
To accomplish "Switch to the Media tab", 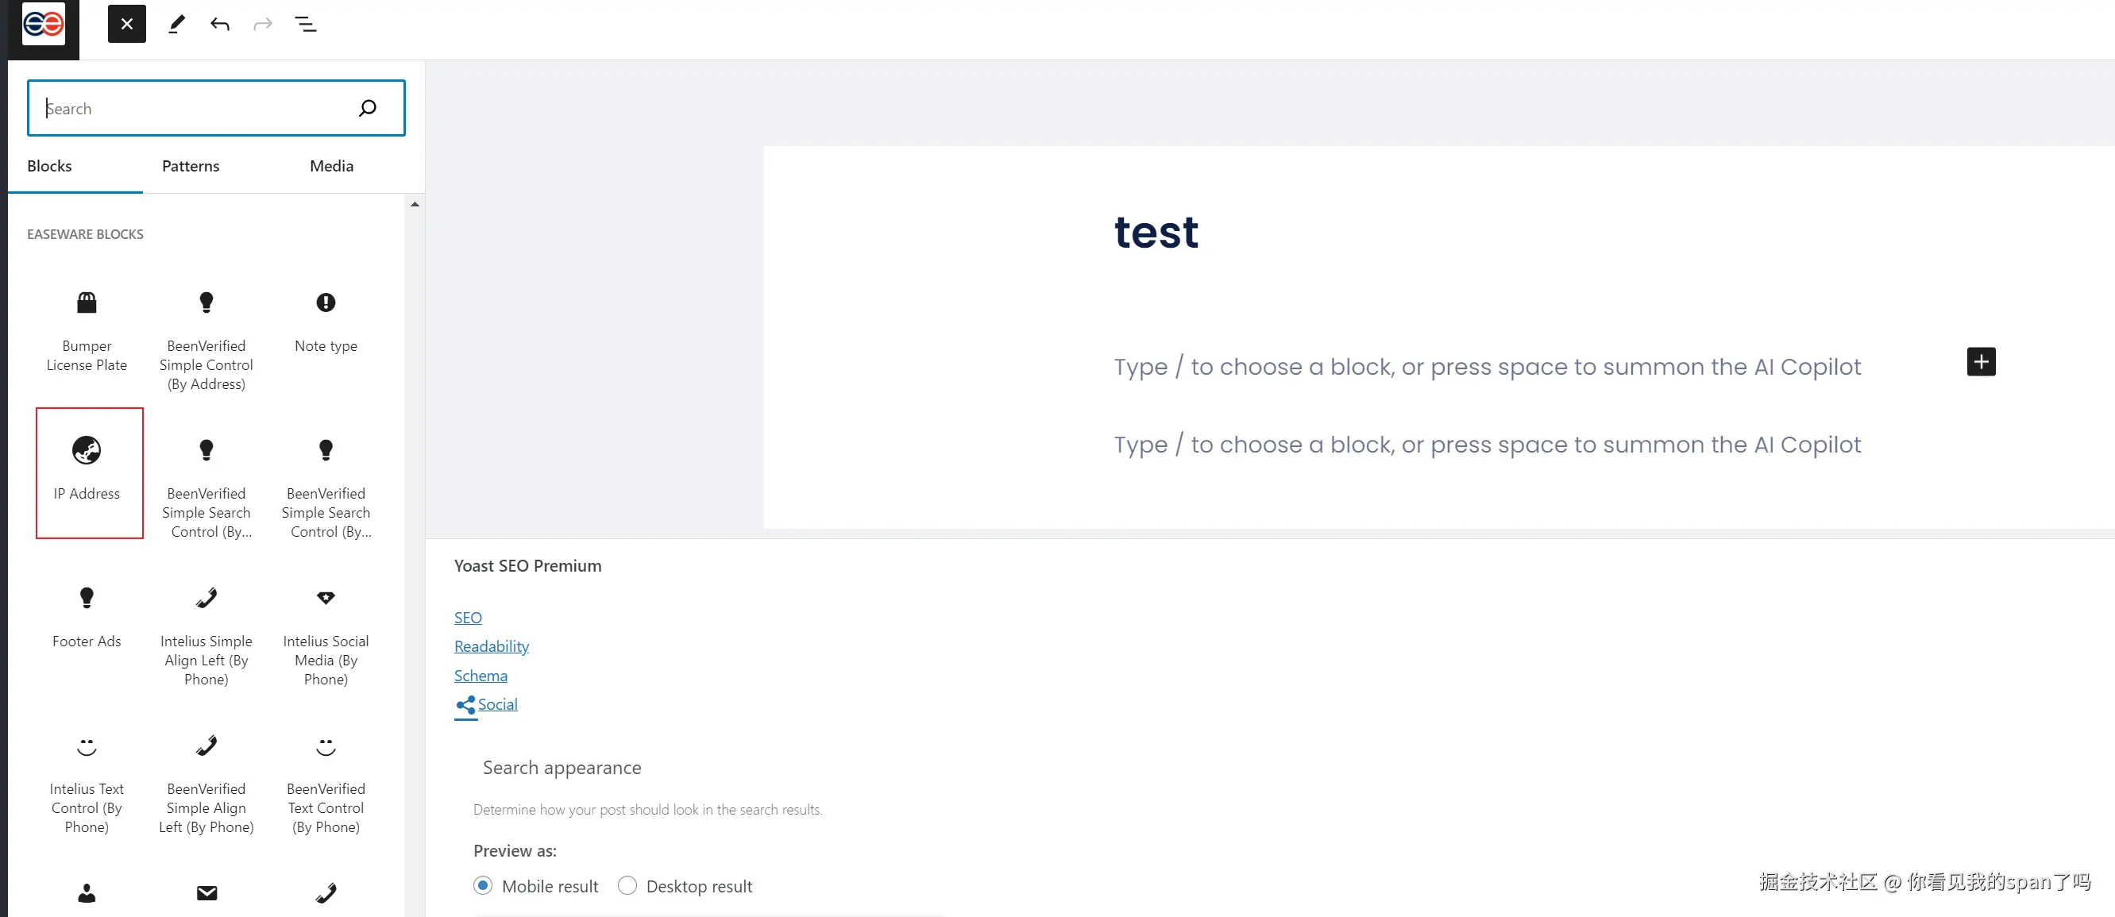I will [x=332, y=166].
